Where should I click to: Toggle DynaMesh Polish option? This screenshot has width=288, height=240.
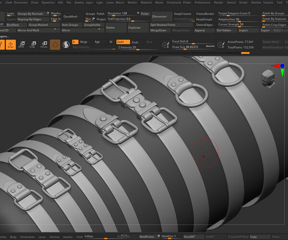(100, 14)
